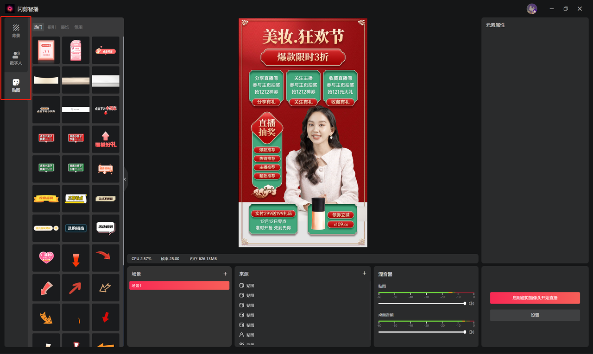Viewport: 593px width, 354px height.
Task: Click the 贴图 volume slider handle
Action: click(x=465, y=303)
